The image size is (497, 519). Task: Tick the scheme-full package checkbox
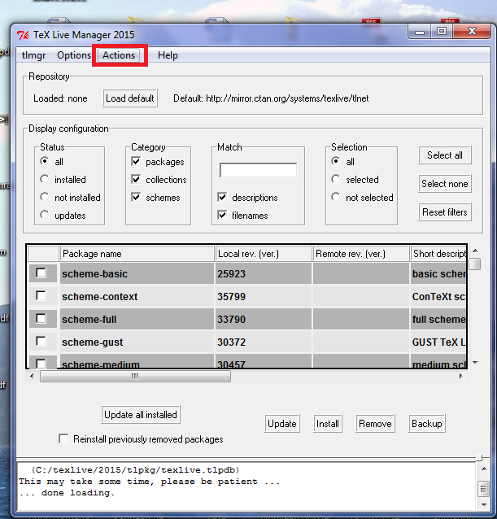41,319
